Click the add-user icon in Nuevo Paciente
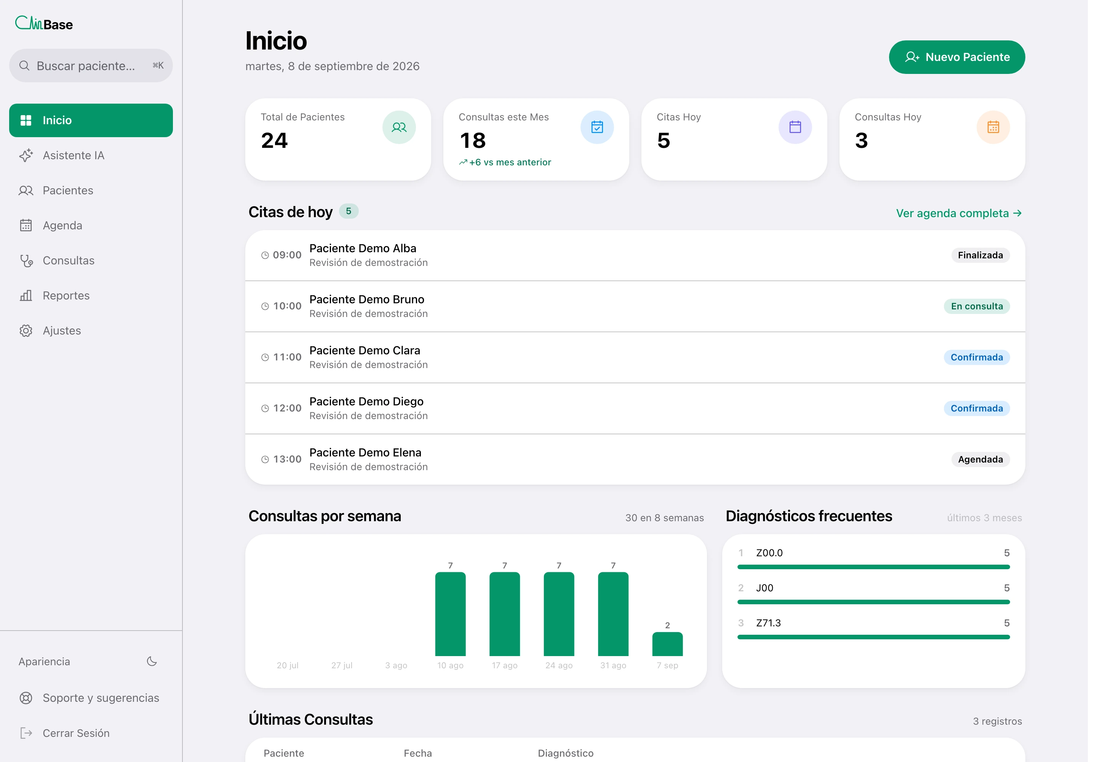This screenshot has height=762, width=1097. [x=912, y=57]
